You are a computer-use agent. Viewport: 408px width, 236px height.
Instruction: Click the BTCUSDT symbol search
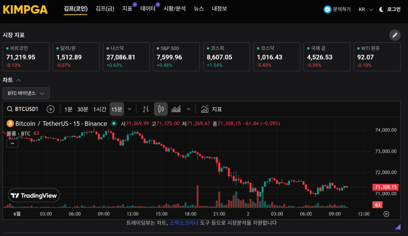pyautogui.click(x=23, y=109)
